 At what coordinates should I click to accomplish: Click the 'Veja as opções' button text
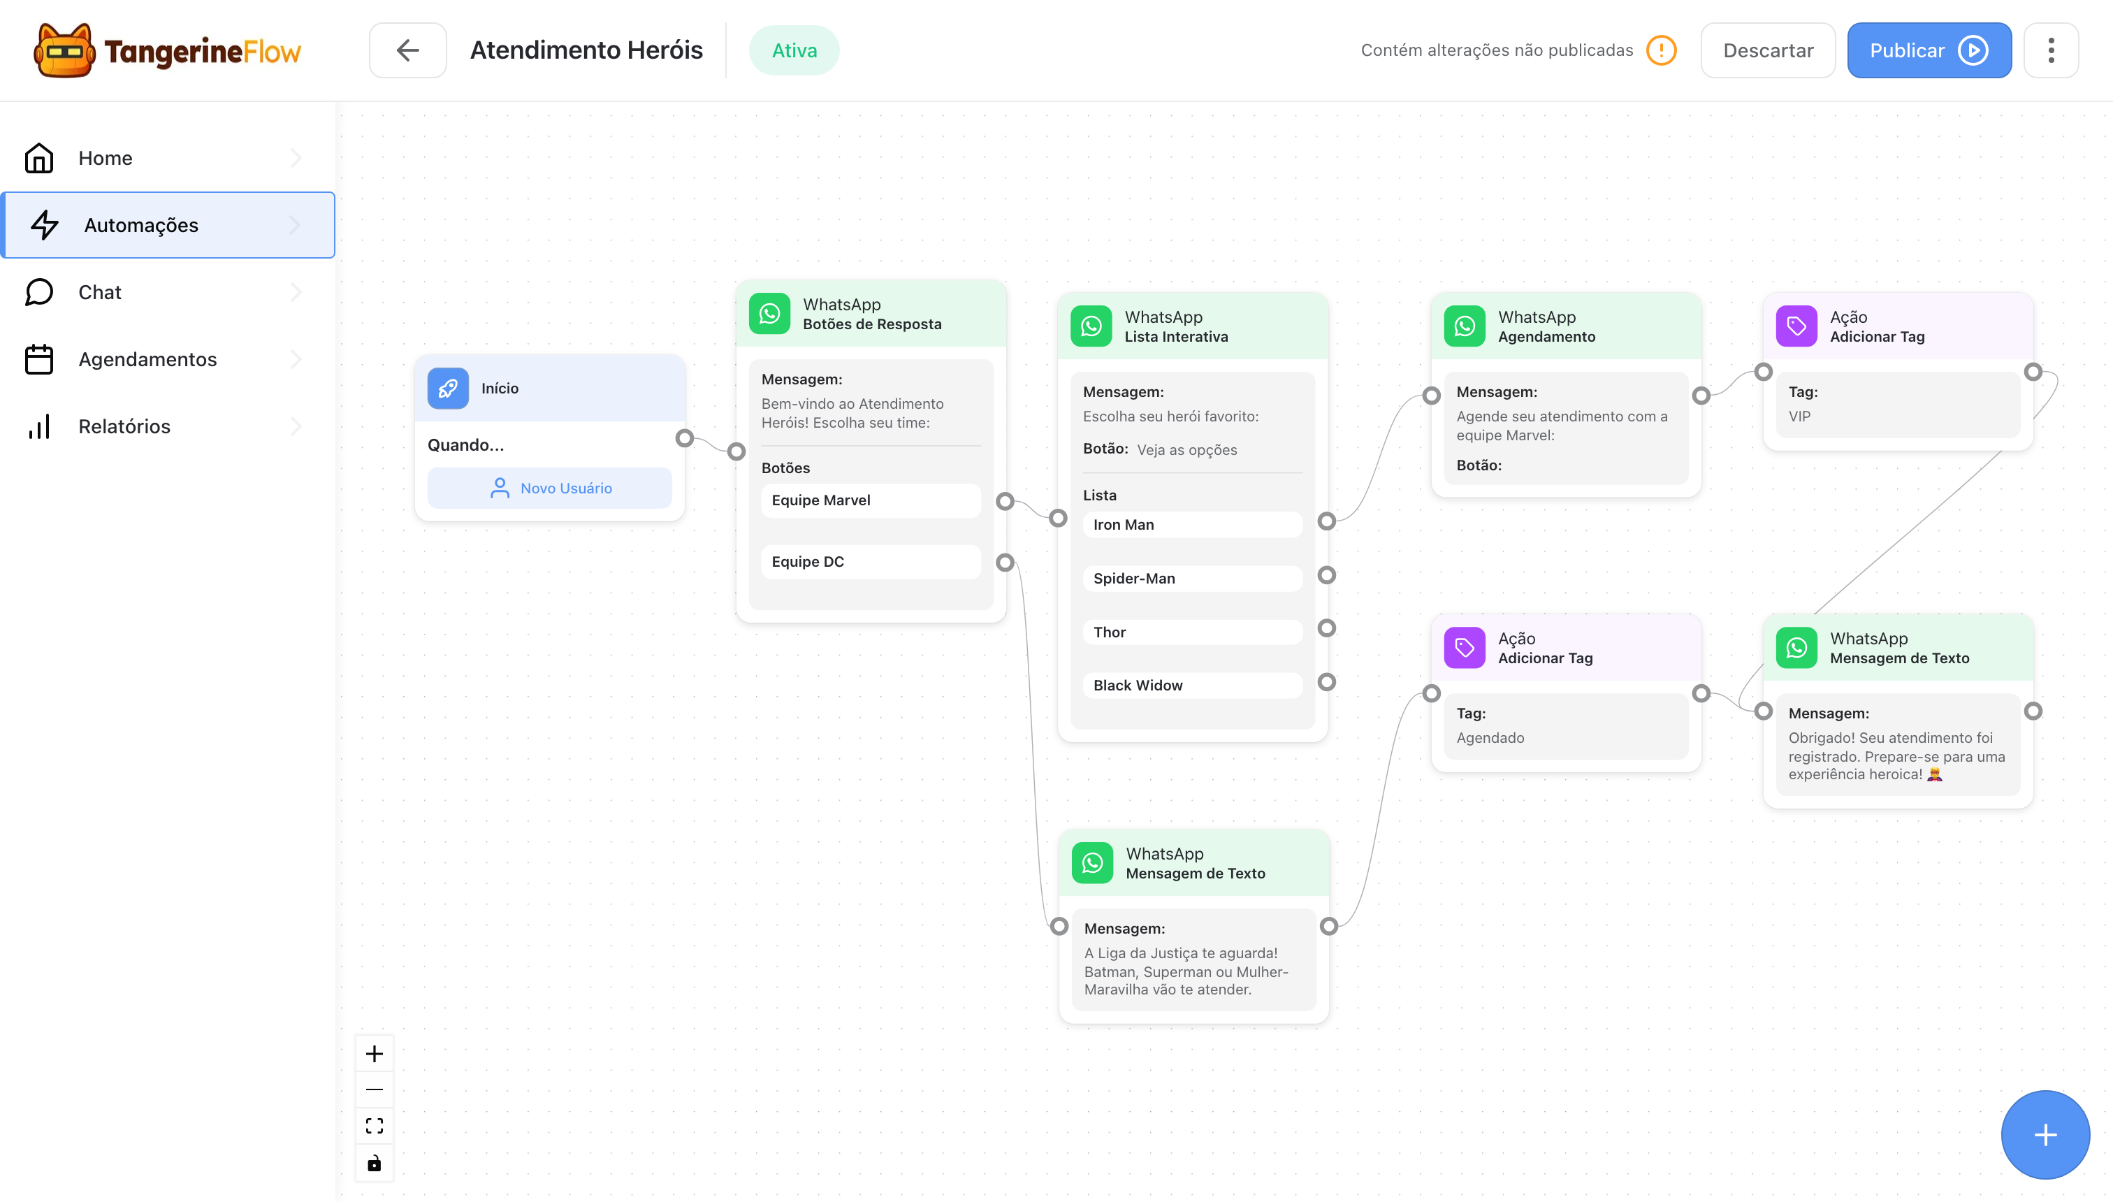click(x=1186, y=450)
